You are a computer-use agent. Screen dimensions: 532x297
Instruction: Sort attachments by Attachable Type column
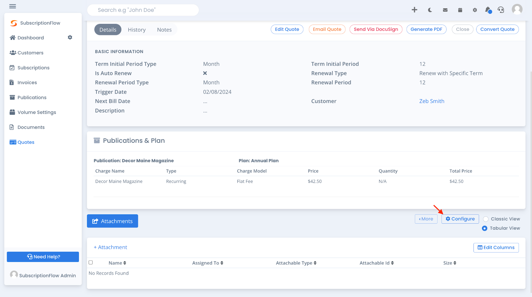click(x=296, y=263)
